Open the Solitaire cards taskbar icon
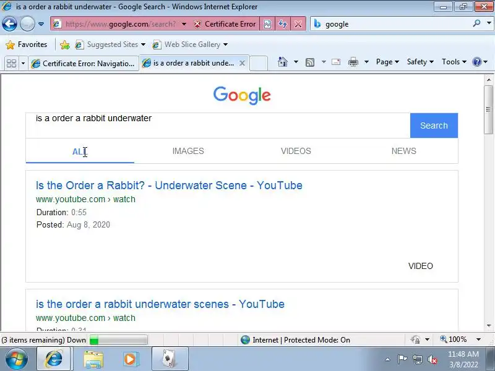 (x=170, y=359)
